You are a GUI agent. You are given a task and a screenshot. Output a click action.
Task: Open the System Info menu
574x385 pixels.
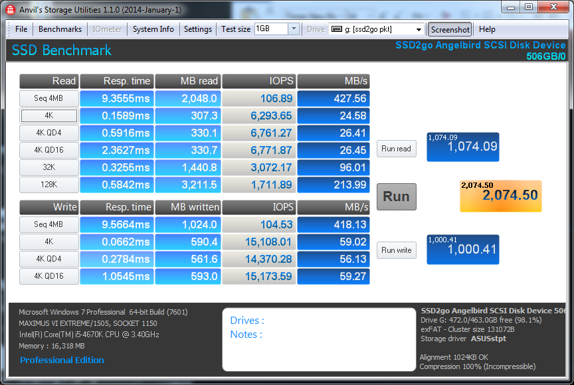click(x=153, y=29)
